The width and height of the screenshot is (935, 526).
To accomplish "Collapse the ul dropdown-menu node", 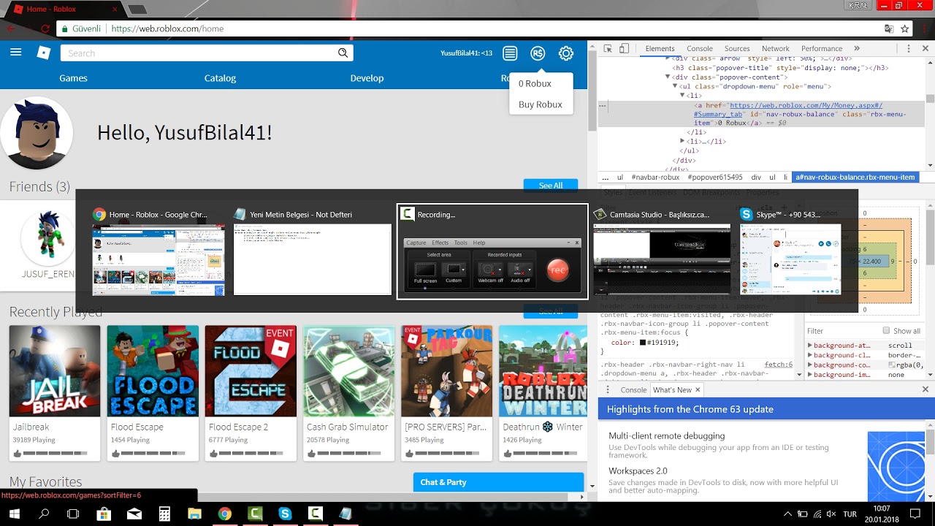I will 674,86.
